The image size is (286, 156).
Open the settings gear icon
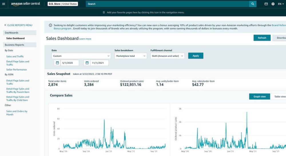click(x=273, y=4)
